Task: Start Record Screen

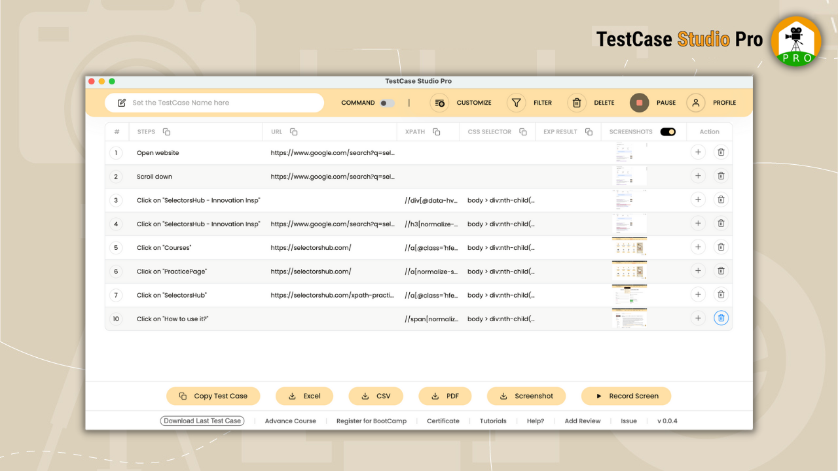Action: tap(626, 396)
